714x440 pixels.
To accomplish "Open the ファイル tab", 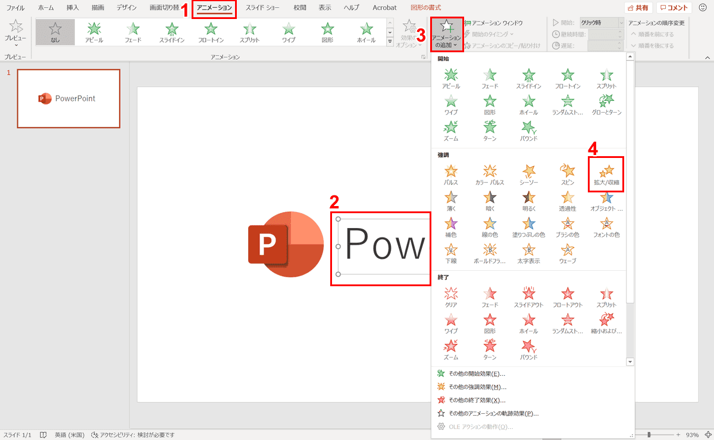I will pyautogui.click(x=15, y=8).
